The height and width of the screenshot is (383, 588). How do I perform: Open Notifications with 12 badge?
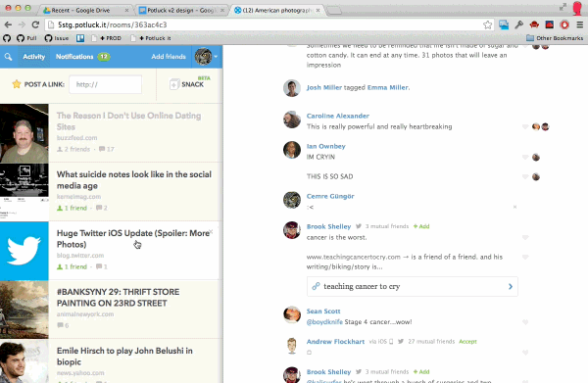(82, 57)
